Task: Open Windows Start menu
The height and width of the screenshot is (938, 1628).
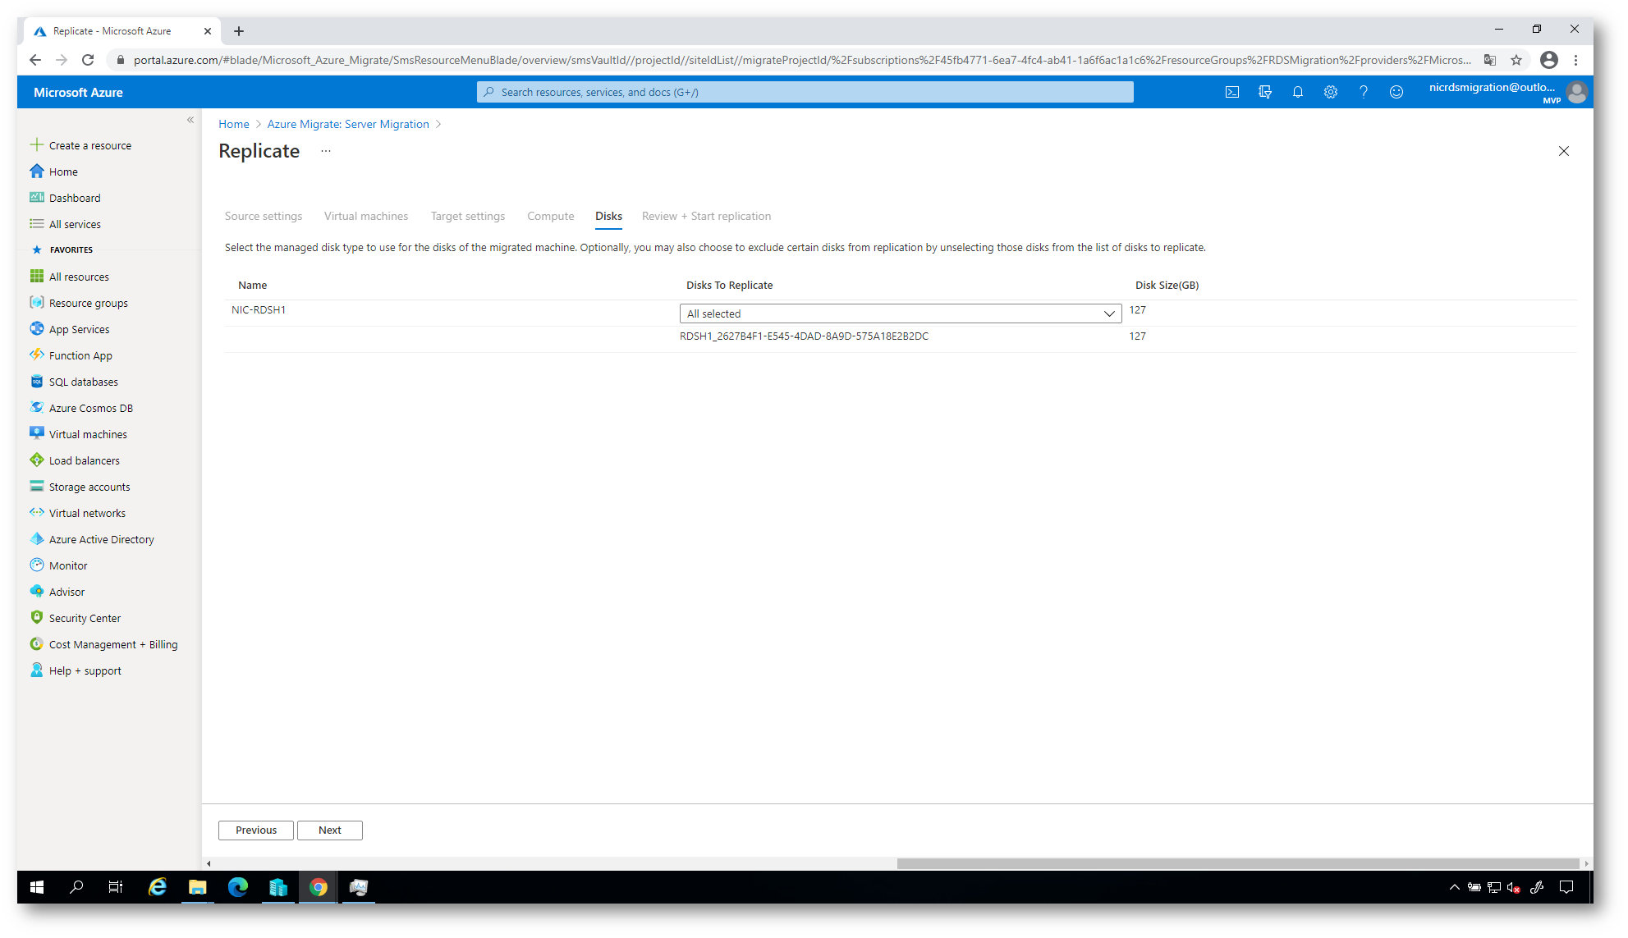Action: [x=37, y=887]
